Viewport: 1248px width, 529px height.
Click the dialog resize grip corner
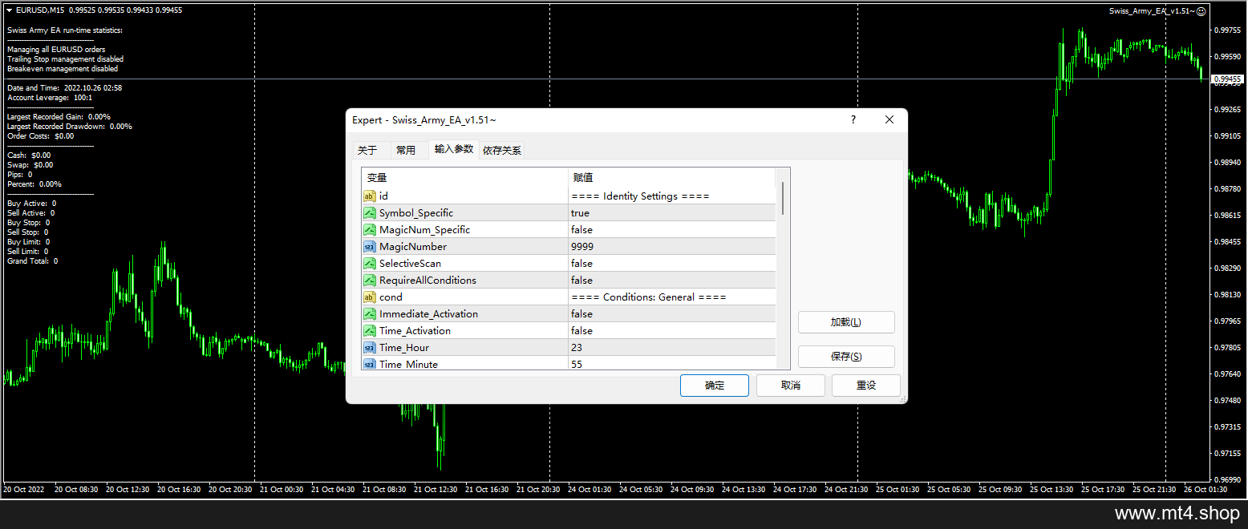[902, 398]
